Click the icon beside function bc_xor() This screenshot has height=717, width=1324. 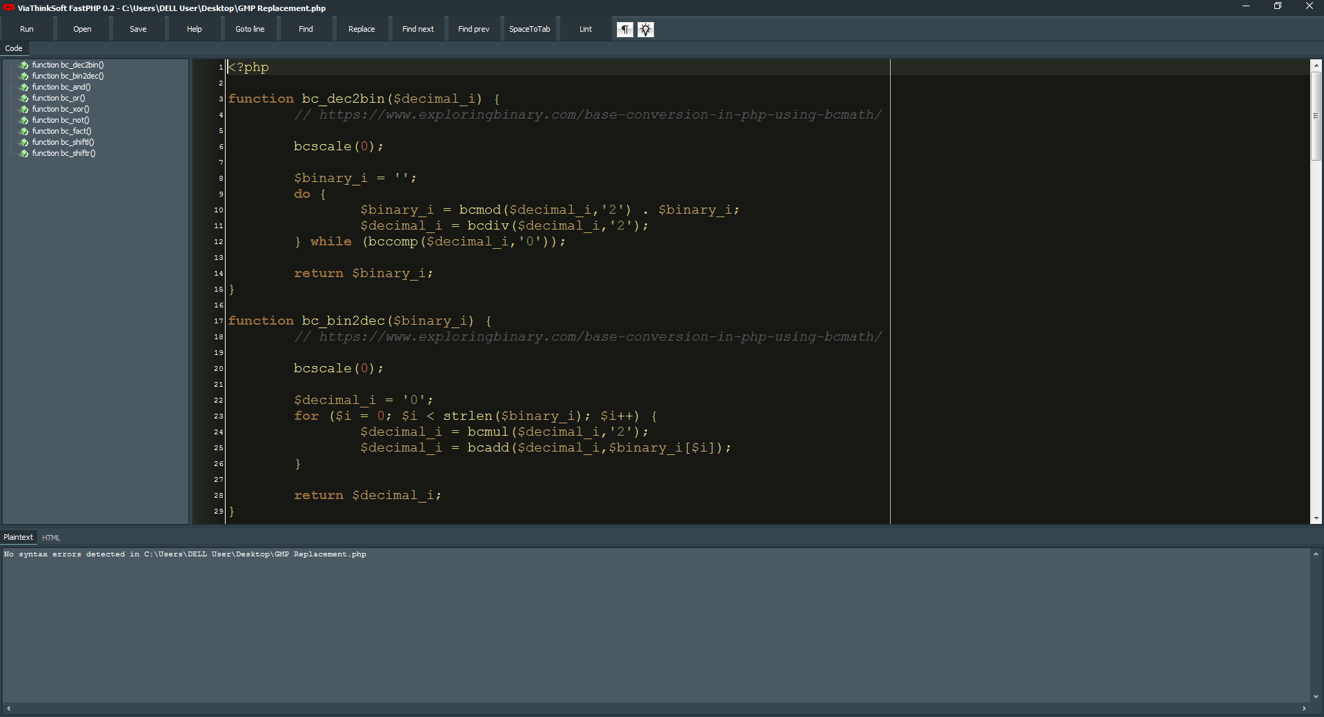tap(23, 109)
